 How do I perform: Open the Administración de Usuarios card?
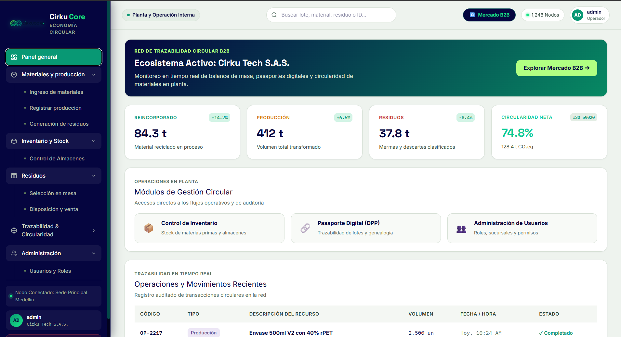pyautogui.click(x=522, y=228)
